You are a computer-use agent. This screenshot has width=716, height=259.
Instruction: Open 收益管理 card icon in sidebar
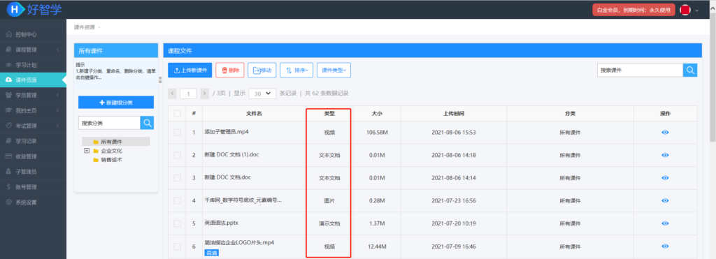[8, 156]
